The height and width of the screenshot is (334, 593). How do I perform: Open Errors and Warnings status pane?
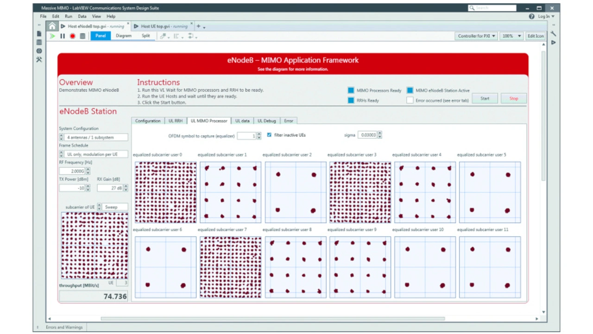(x=64, y=327)
